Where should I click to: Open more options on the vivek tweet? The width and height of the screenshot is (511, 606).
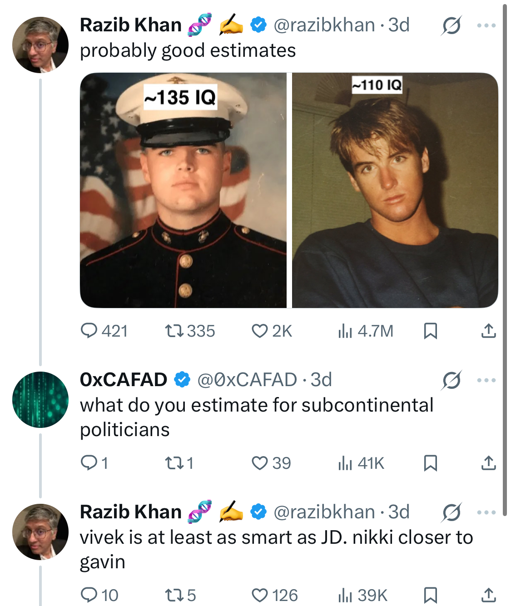pos(486,512)
